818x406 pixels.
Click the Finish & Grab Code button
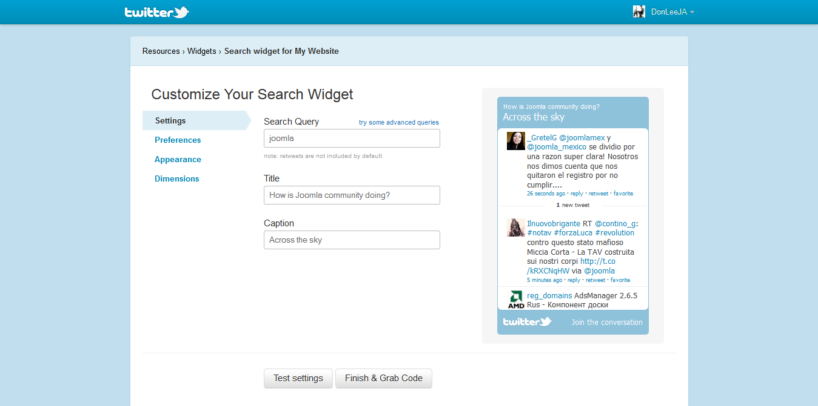[x=383, y=378]
